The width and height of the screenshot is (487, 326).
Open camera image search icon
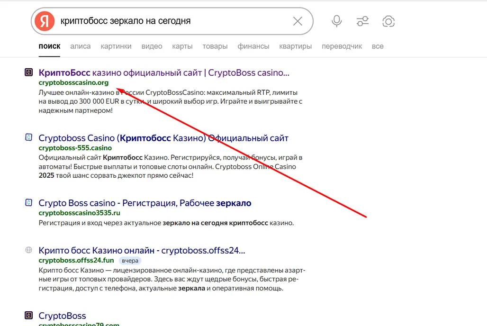click(388, 21)
